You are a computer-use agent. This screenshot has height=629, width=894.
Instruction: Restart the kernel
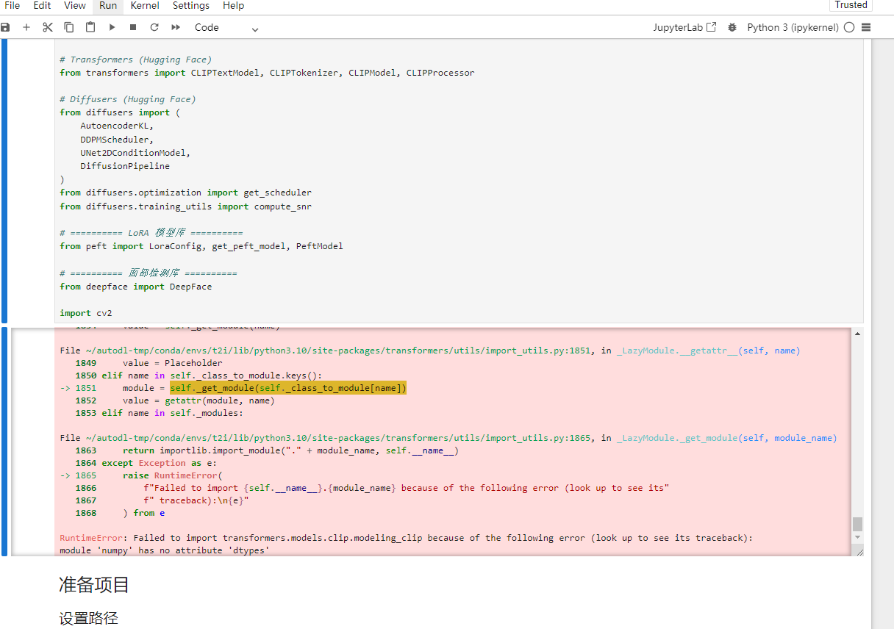(154, 27)
